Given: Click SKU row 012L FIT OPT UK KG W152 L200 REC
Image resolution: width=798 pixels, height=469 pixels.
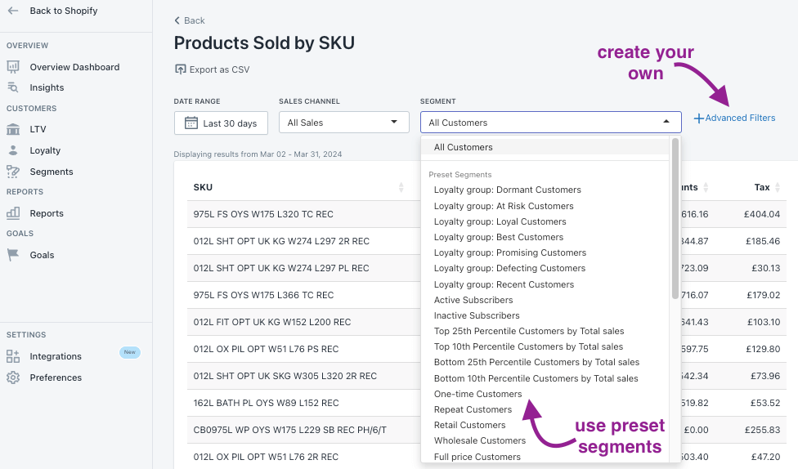Looking at the screenshot, I should pyautogui.click(x=271, y=322).
